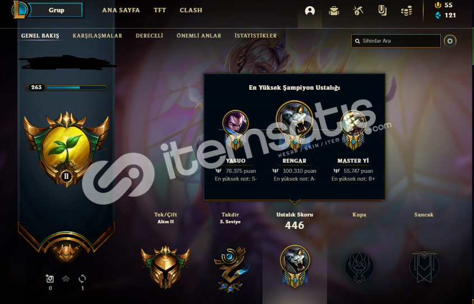
Task: Select the Sancak banner emblem
Action: pos(424,266)
